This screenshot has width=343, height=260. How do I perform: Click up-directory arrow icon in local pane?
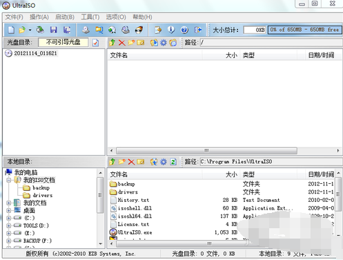(x=112, y=162)
